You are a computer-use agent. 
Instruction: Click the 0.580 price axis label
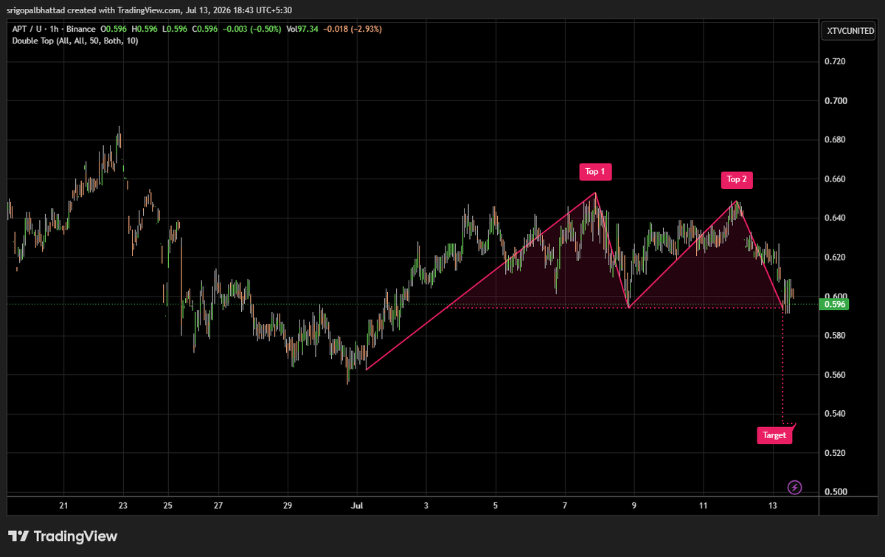[x=835, y=336]
